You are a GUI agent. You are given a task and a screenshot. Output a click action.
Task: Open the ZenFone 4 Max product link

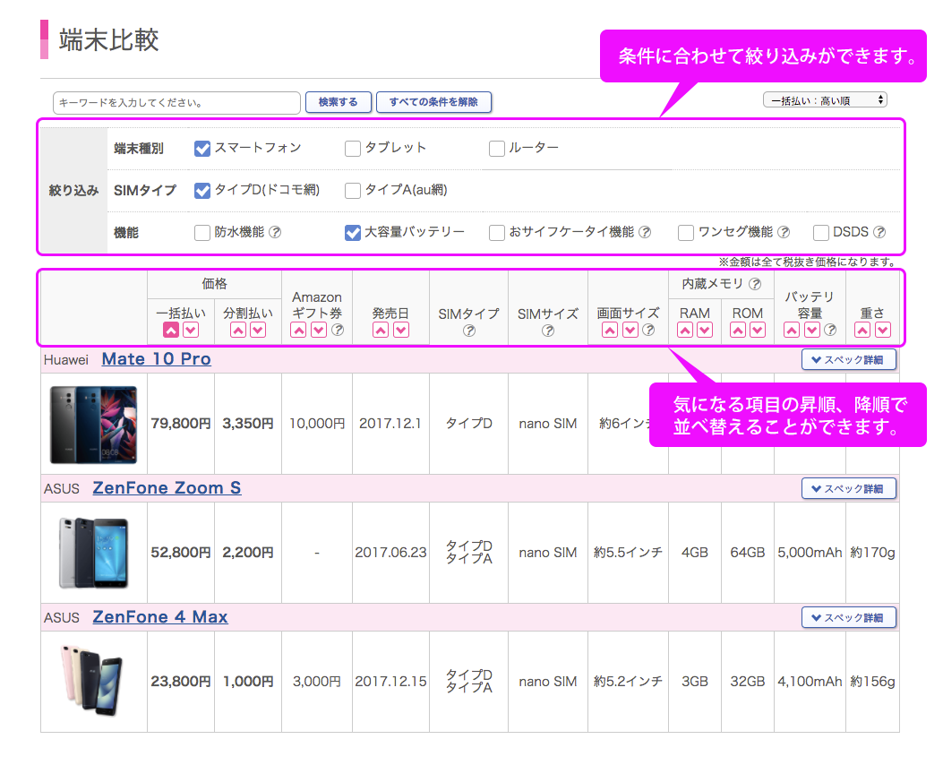coord(160,617)
